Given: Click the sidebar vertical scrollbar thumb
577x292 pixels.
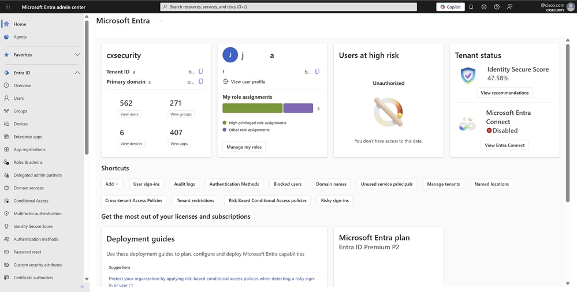Looking at the screenshot, I should click(x=87, y=87).
